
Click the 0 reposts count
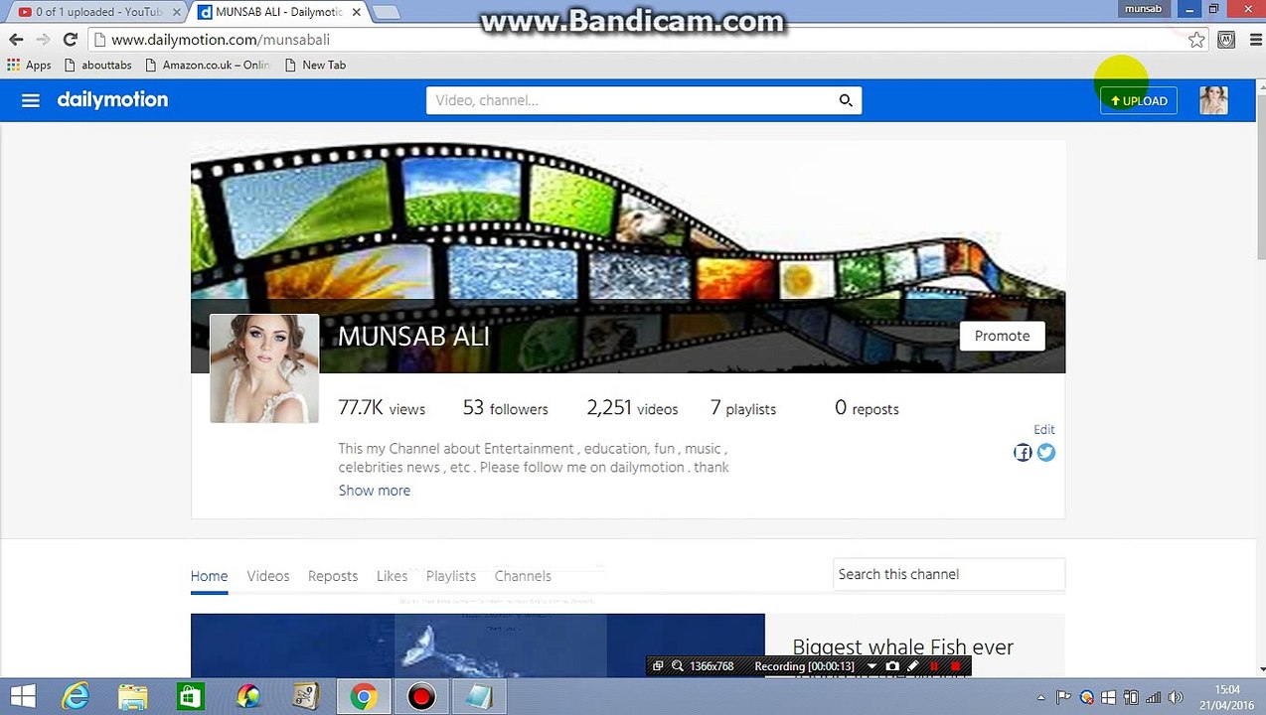tap(867, 408)
